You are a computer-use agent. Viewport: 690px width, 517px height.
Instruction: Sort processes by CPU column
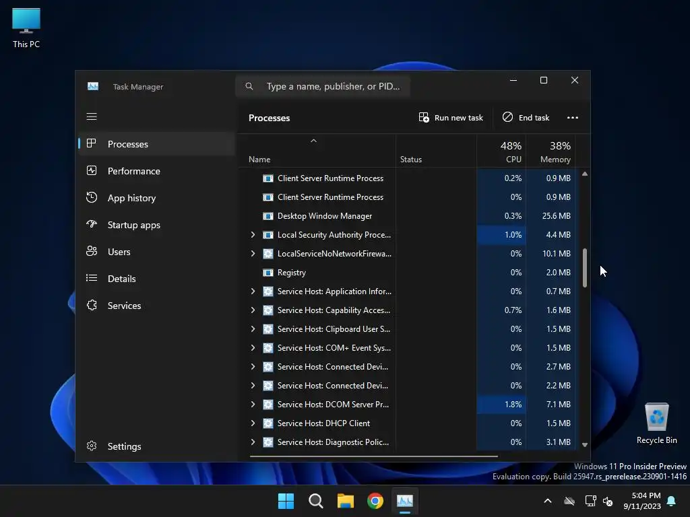(x=501, y=151)
